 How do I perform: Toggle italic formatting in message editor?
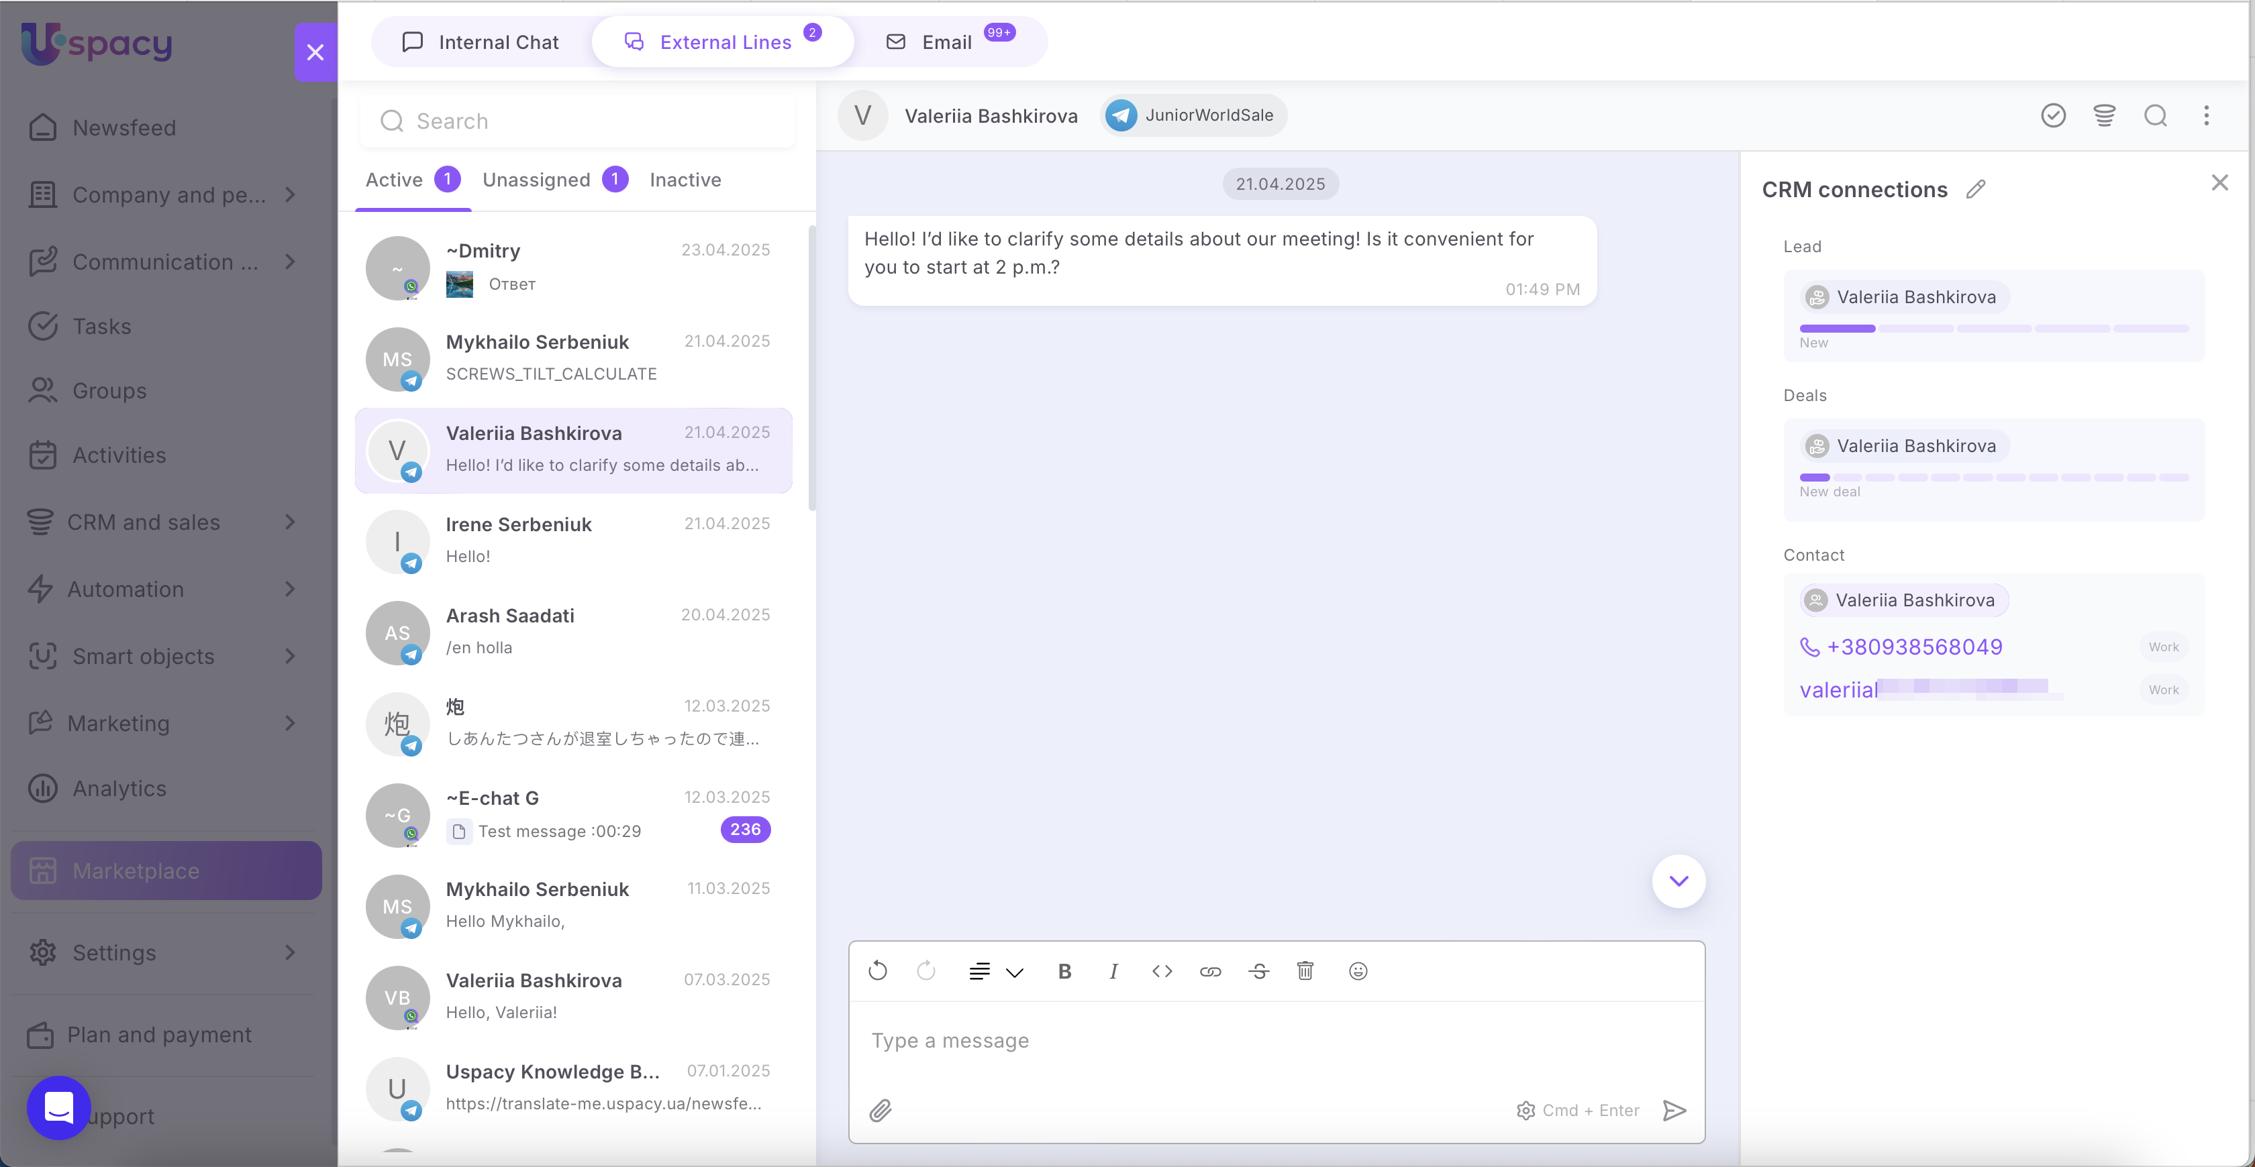[x=1113, y=971]
